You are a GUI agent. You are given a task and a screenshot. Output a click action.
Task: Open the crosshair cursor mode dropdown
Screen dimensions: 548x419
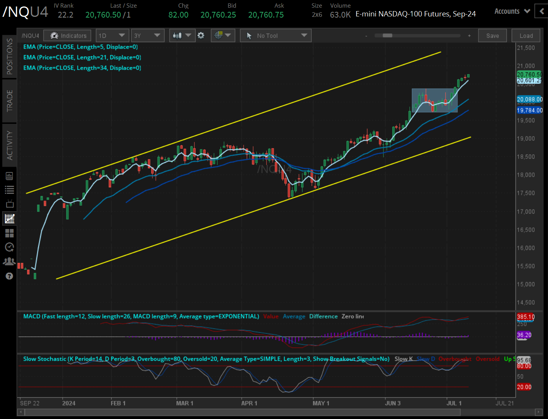223,36
